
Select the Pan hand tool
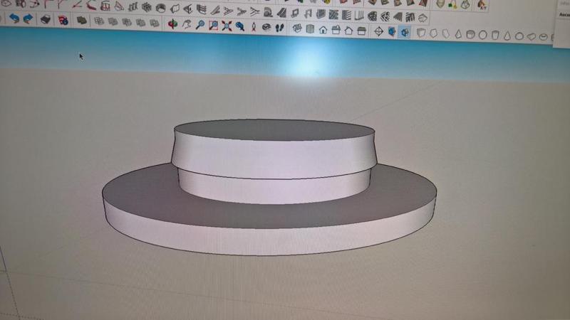coord(187,24)
